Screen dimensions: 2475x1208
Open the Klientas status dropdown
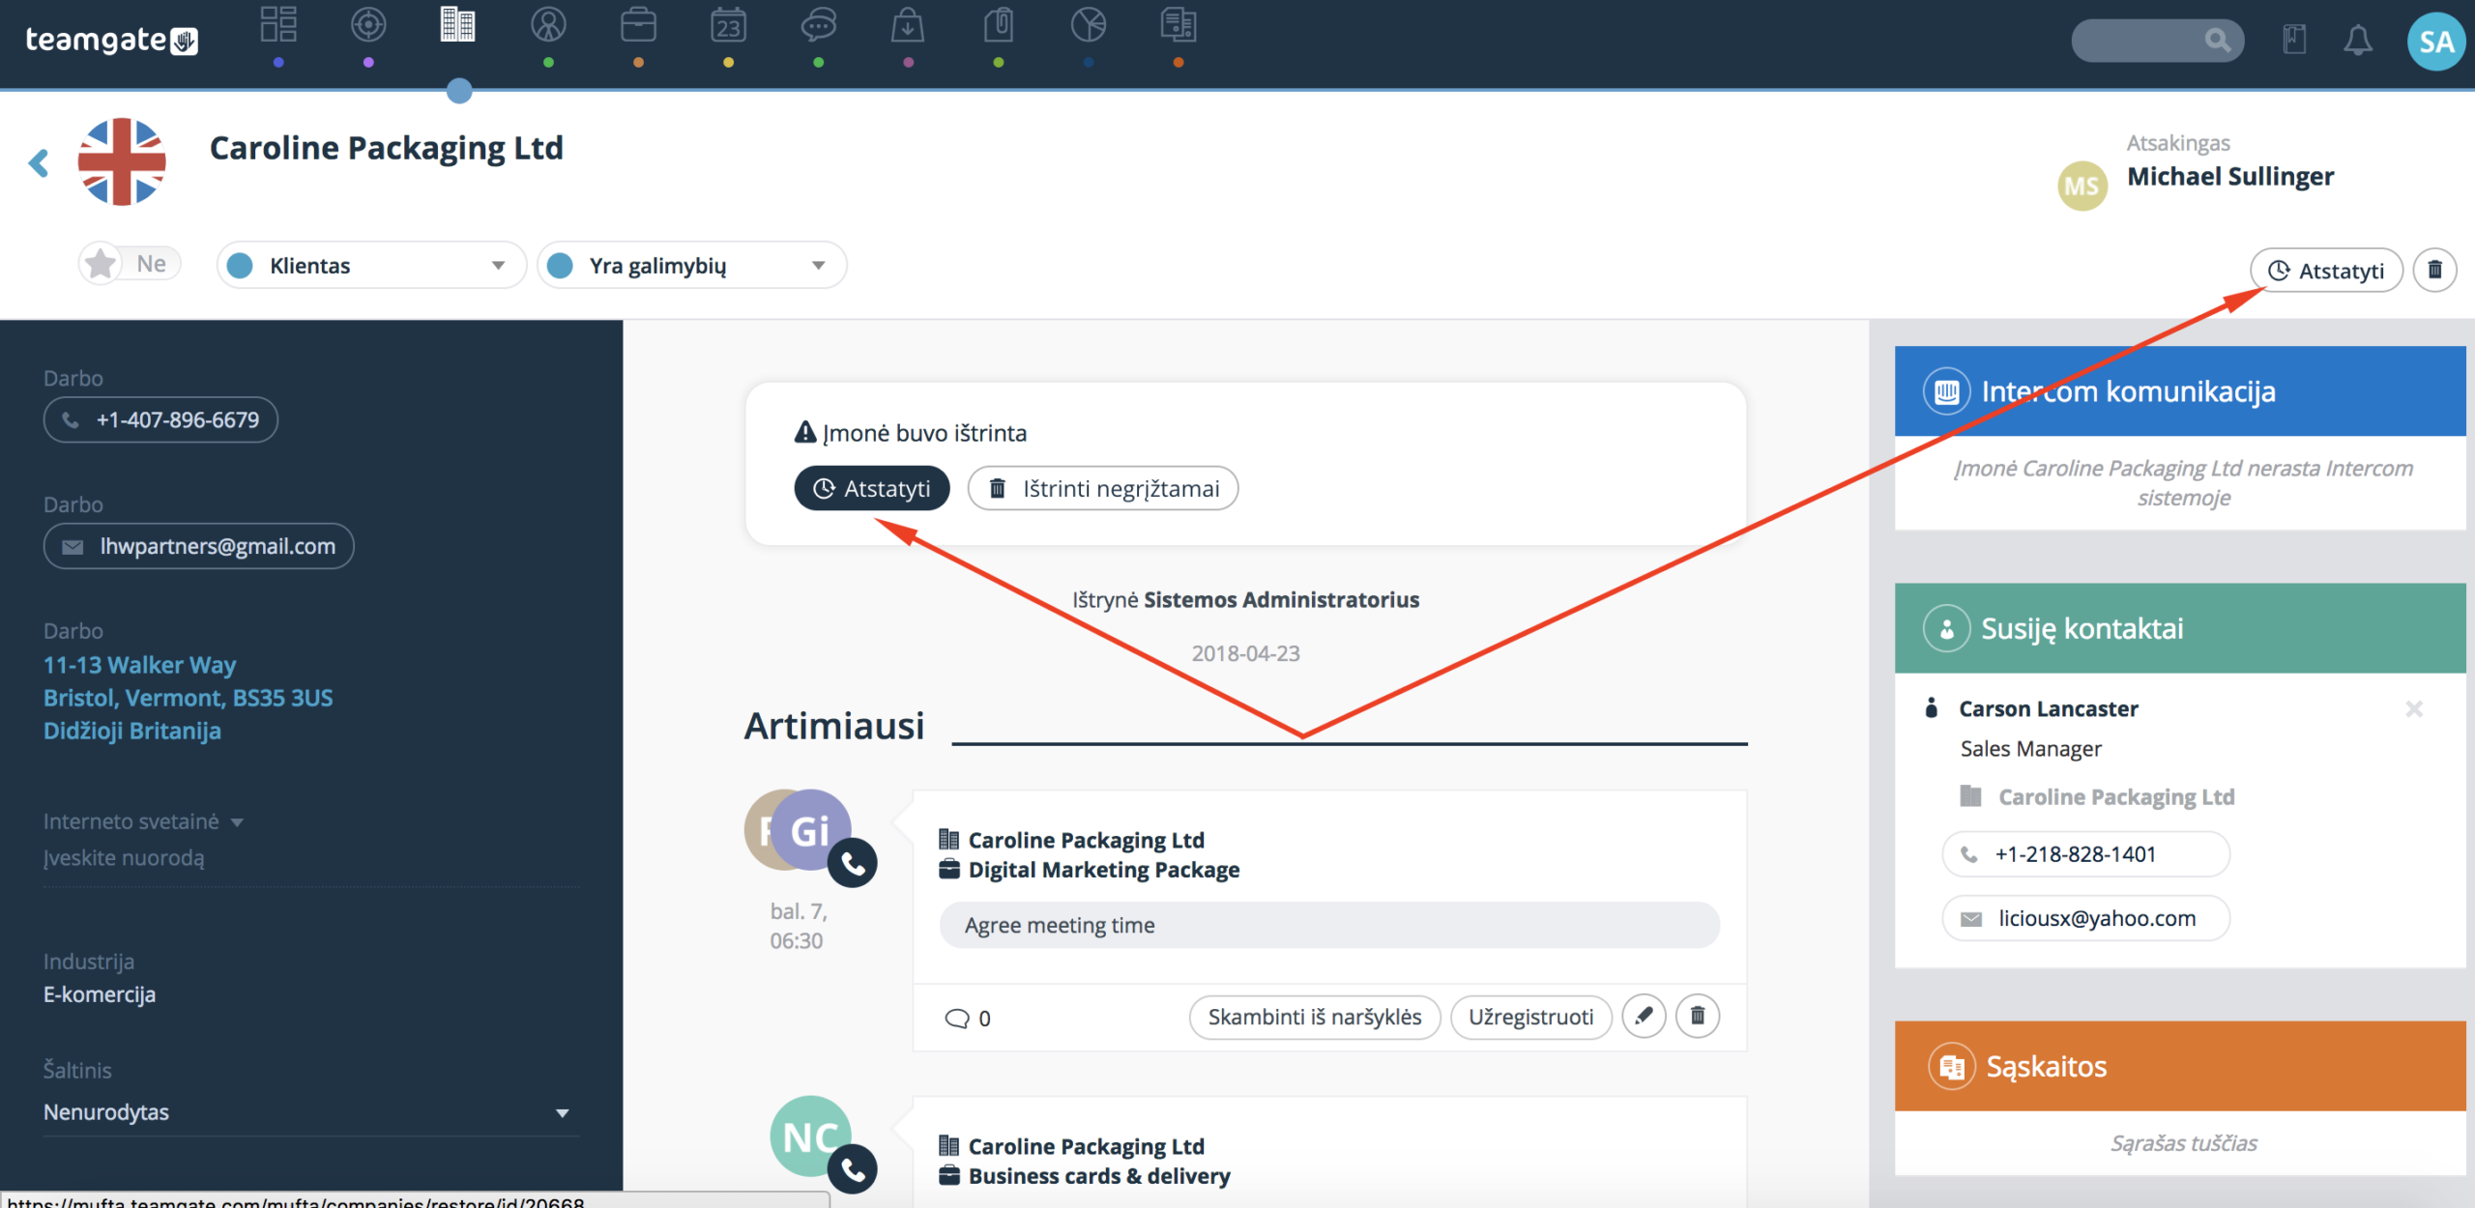[371, 266]
